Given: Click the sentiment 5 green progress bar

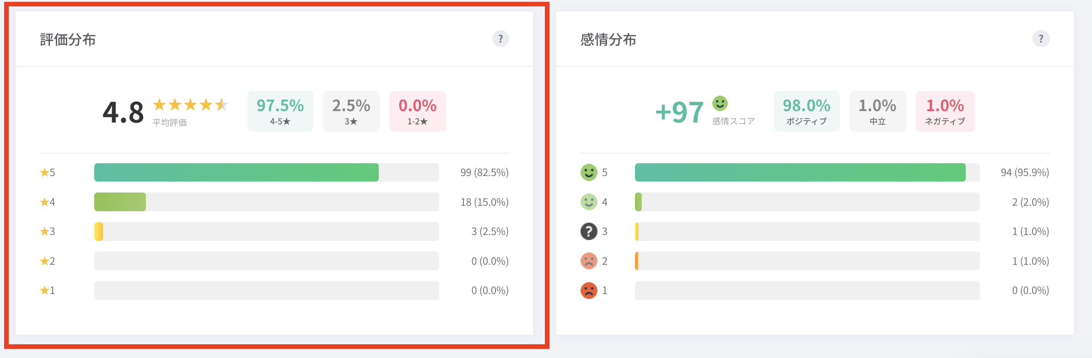Looking at the screenshot, I should coord(807,172).
